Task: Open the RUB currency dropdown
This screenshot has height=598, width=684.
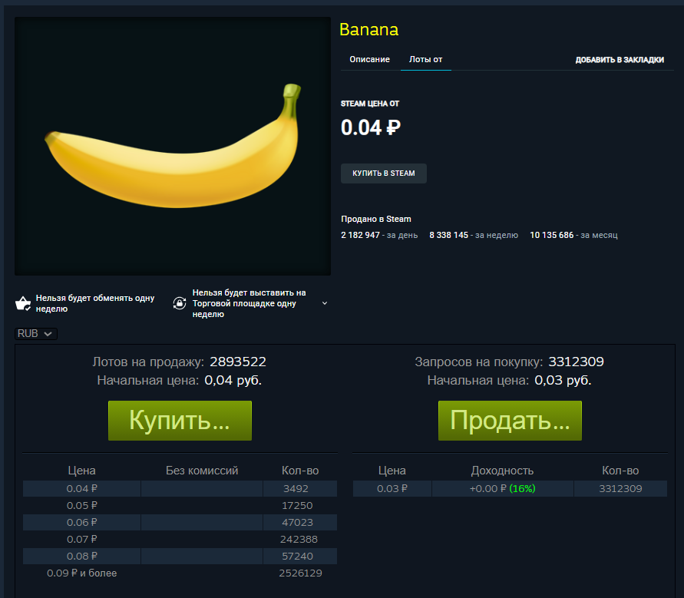Action: (x=36, y=334)
